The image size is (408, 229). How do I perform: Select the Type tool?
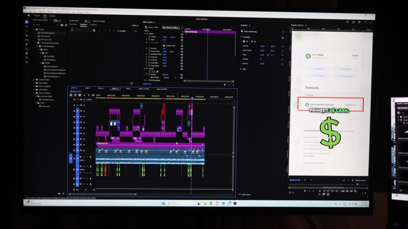click(x=27, y=58)
